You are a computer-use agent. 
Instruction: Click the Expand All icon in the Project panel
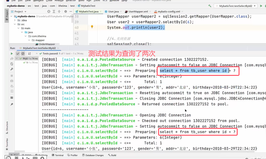coord(54,12)
